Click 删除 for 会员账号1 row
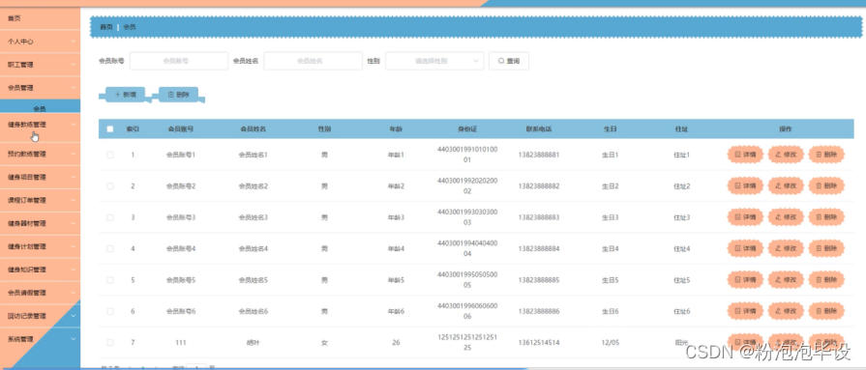 click(826, 155)
